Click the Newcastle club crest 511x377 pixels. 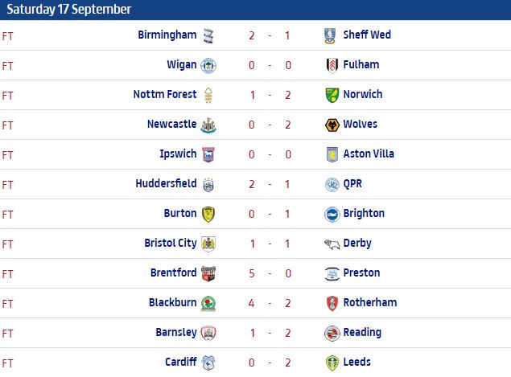tap(209, 125)
